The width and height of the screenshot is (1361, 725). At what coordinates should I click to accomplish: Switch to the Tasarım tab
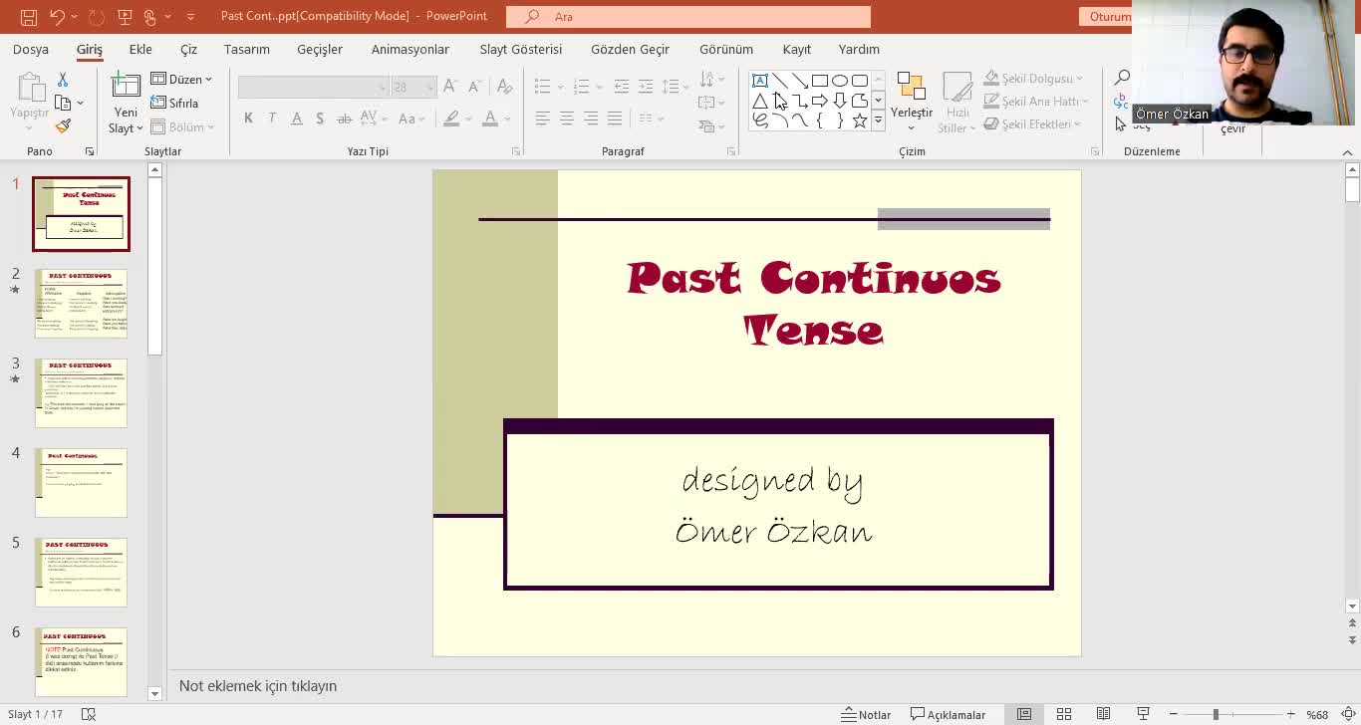point(247,49)
